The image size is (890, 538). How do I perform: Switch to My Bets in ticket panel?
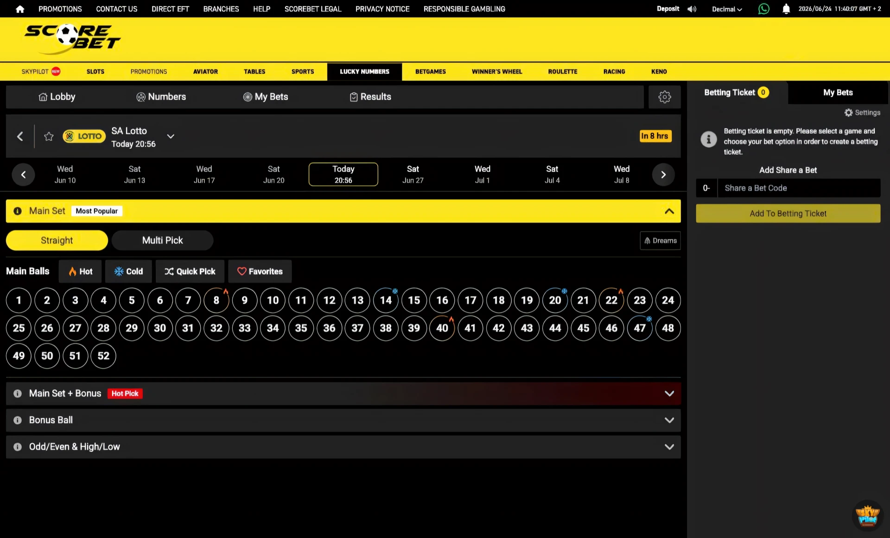[838, 93]
